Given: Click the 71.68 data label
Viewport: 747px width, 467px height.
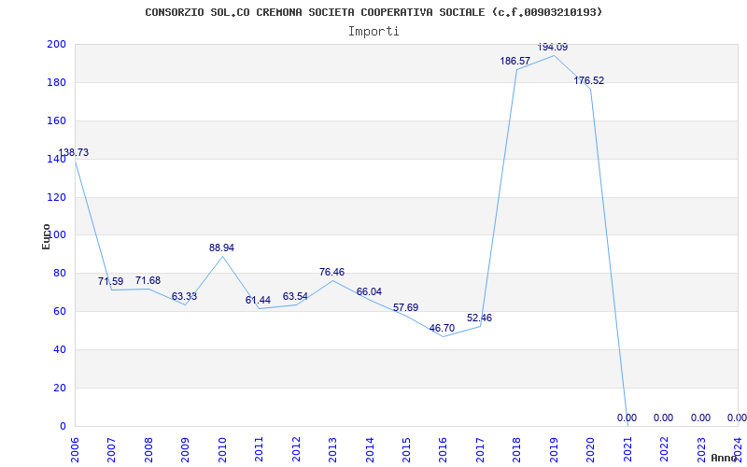Looking at the screenshot, I should [x=148, y=280].
